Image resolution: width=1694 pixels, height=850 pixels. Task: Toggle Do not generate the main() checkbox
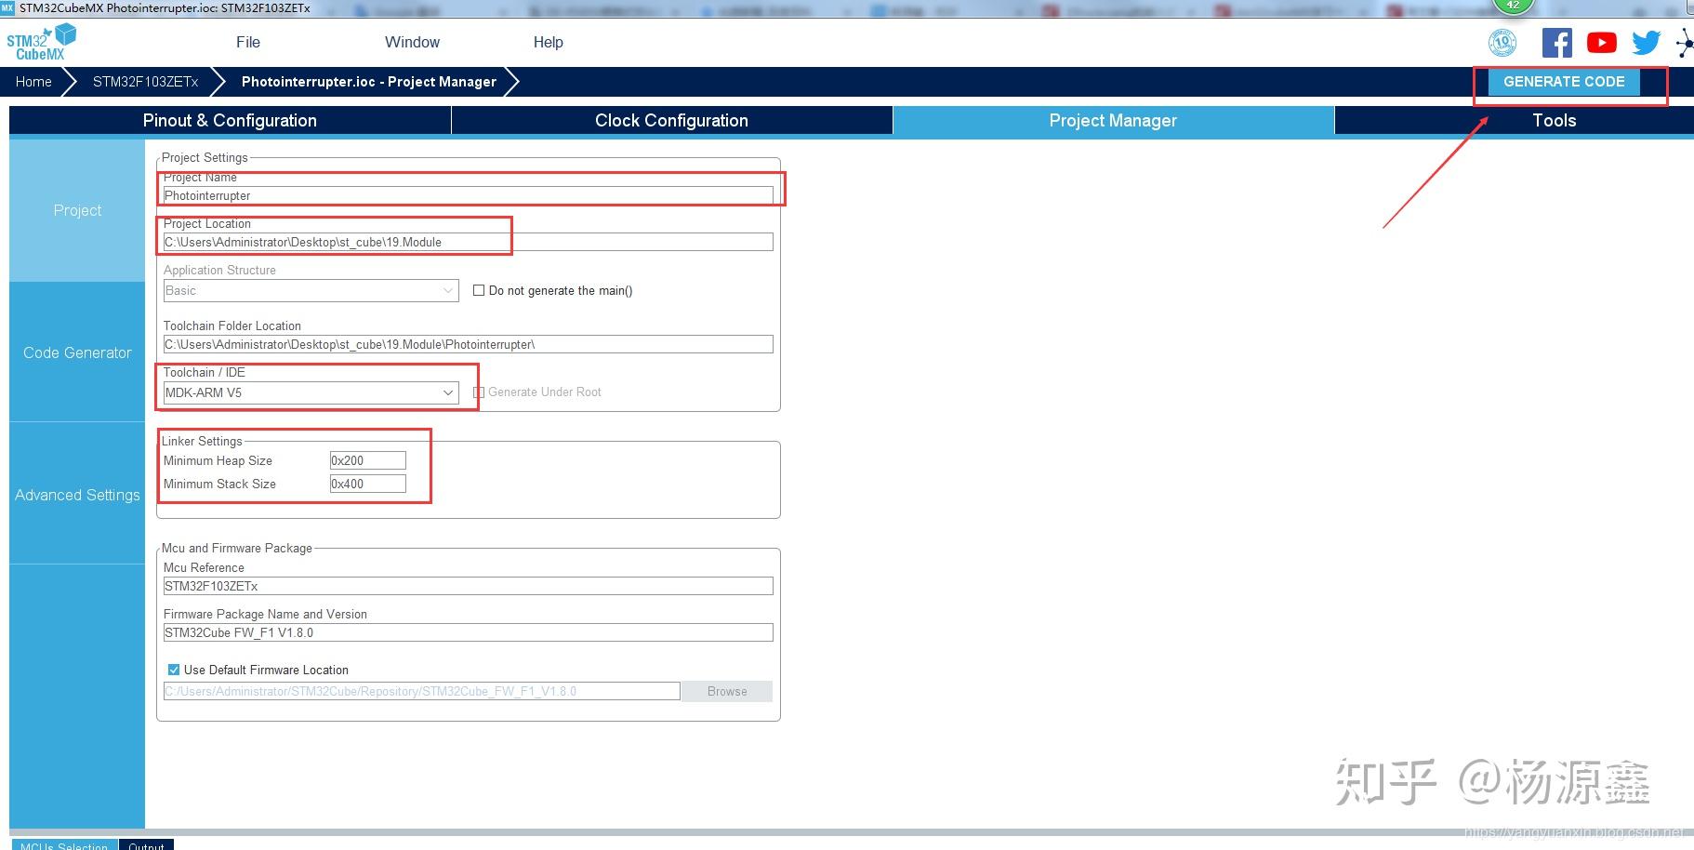479,291
